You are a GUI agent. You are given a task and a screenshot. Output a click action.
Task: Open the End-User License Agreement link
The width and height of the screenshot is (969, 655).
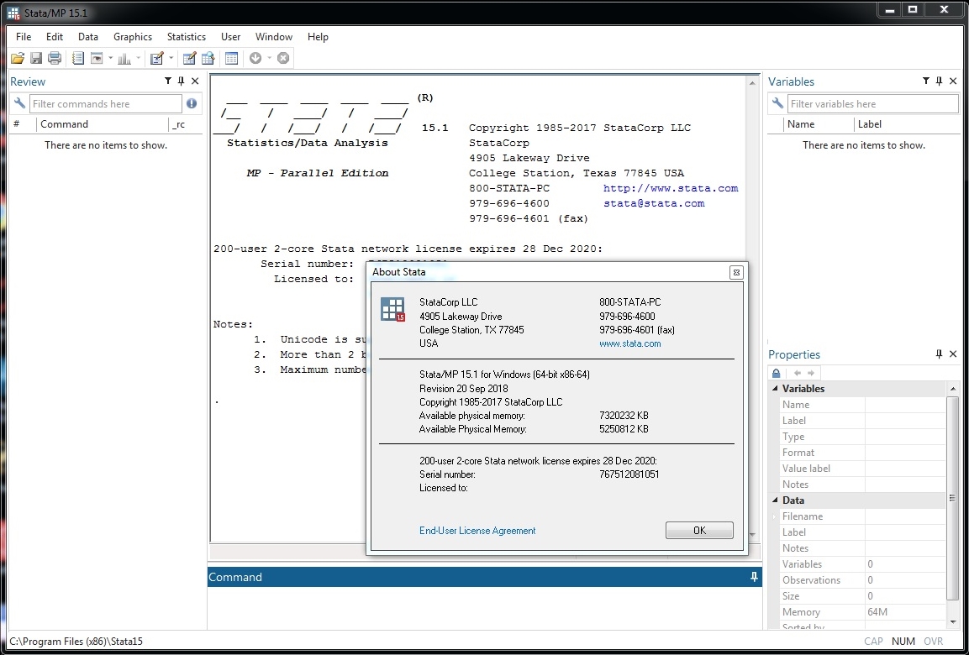point(477,530)
